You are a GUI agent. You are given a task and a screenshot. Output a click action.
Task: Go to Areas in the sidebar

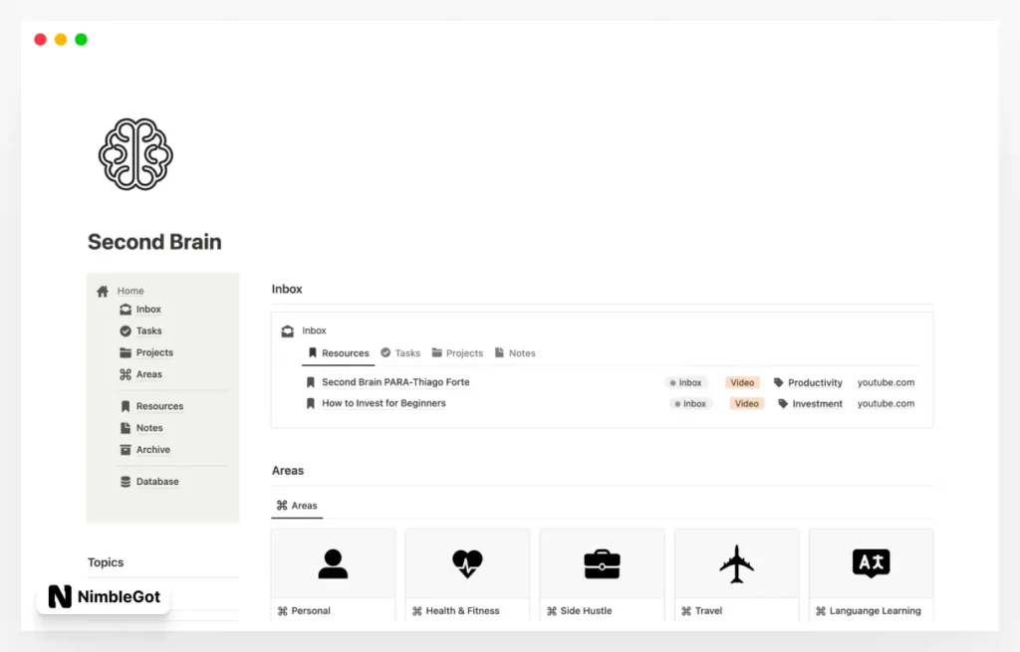148,374
